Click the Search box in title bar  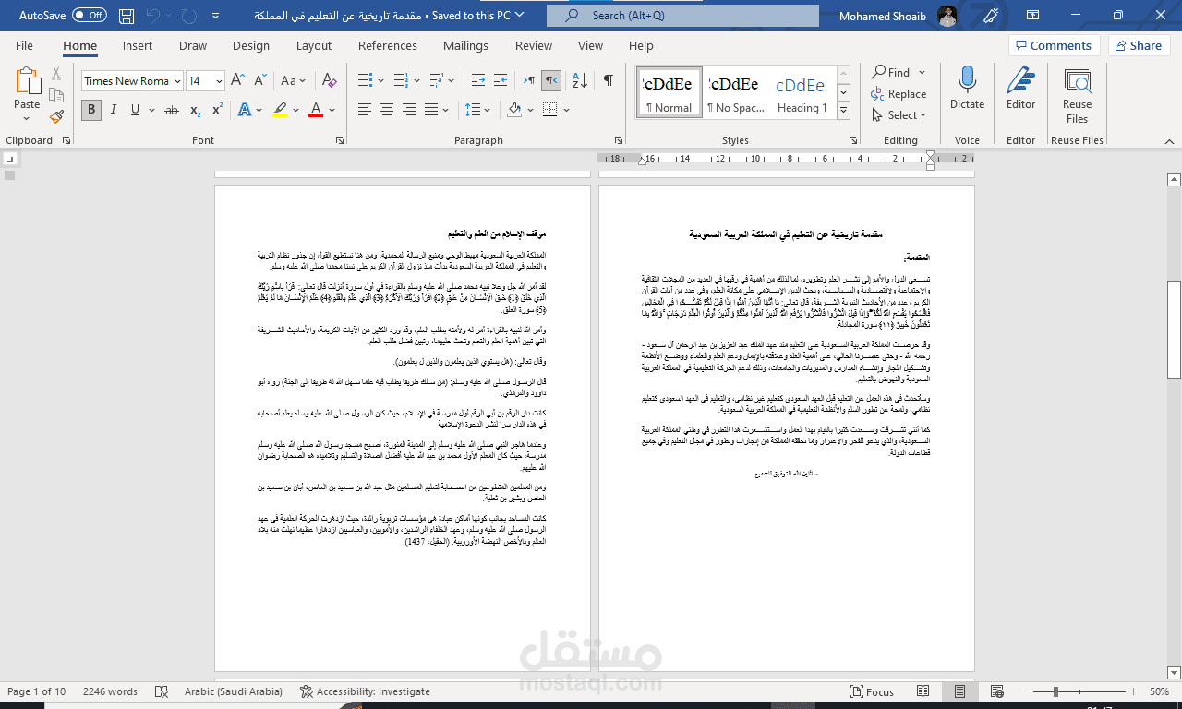[682, 16]
